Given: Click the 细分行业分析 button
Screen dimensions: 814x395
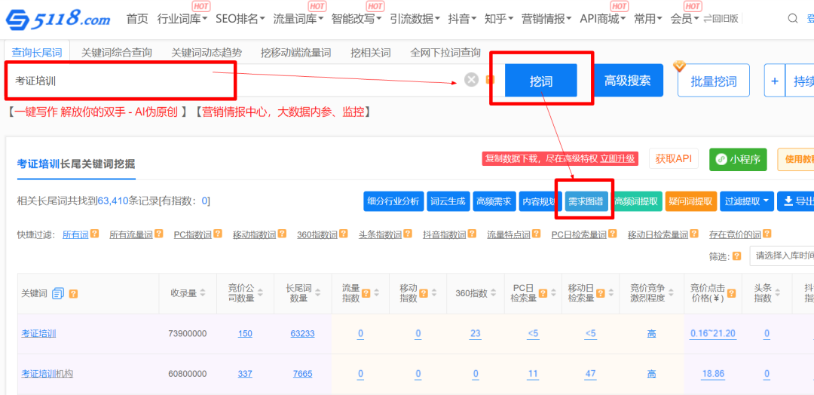Looking at the screenshot, I should click(x=393, y=201).
